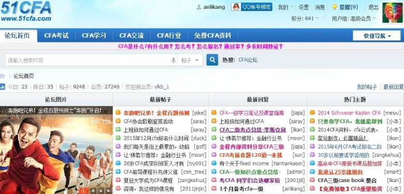This screenshot has height=194, width=404.
Task: Expand the 用户组: 高级会员 dropdown
Action: tap(354, 18)
